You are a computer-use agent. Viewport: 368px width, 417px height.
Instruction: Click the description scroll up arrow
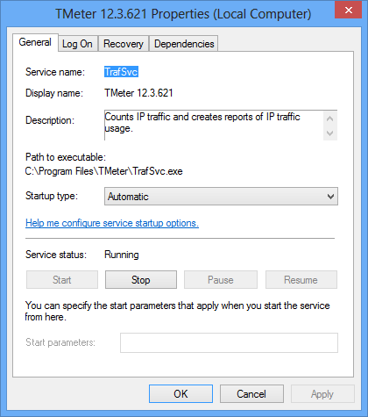point(330,119)
